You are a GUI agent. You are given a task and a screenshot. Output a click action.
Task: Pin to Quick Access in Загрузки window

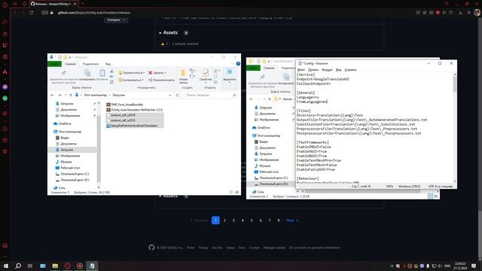point(63,77)
